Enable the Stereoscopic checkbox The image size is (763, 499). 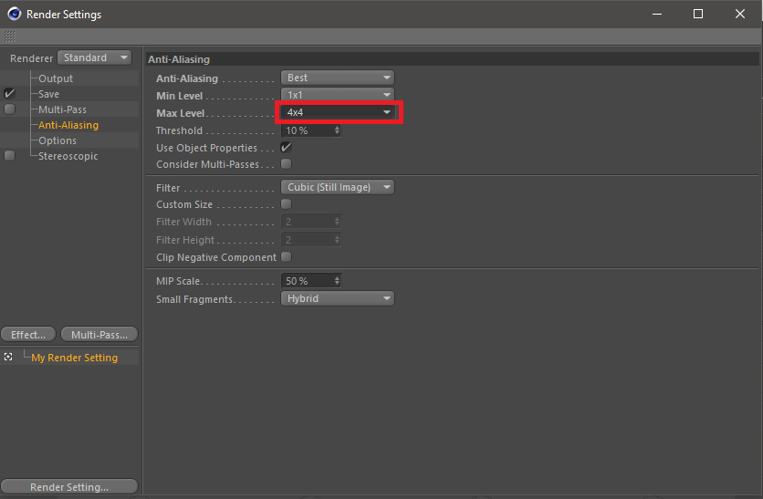[9, 156]
